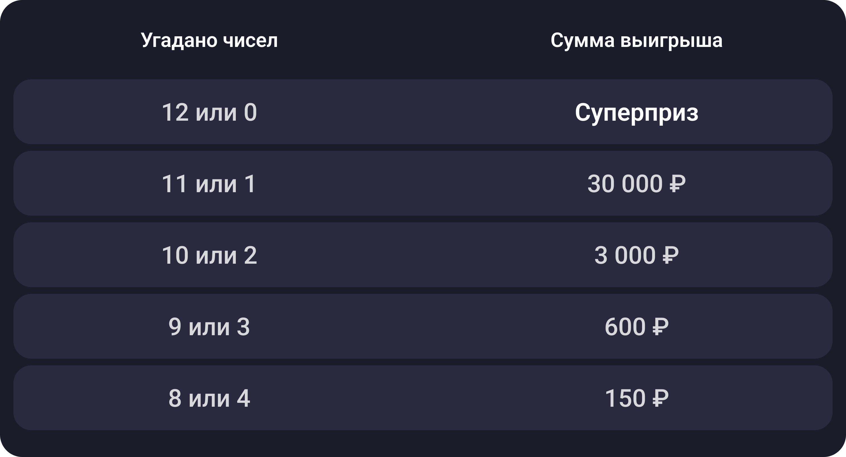The width and height of the screenshot is (846, 457).
Task: Select the 150 prize amount digits
Action: pyautogui.click(x=625, y=398)
